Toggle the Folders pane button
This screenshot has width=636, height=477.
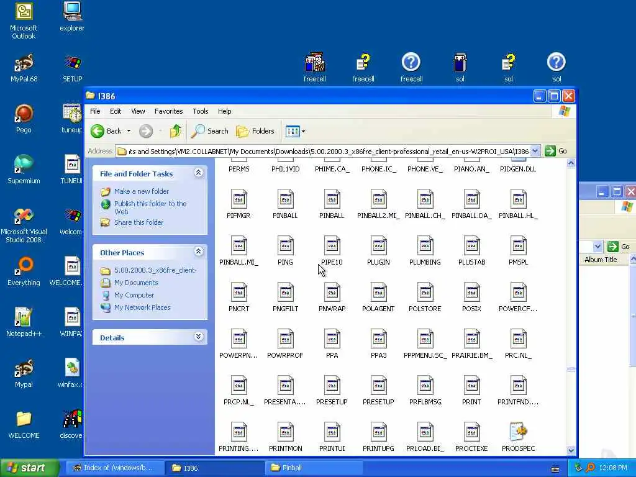[255, 131]
